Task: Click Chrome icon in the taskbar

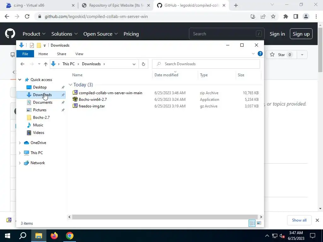Action: click(70, 236)
